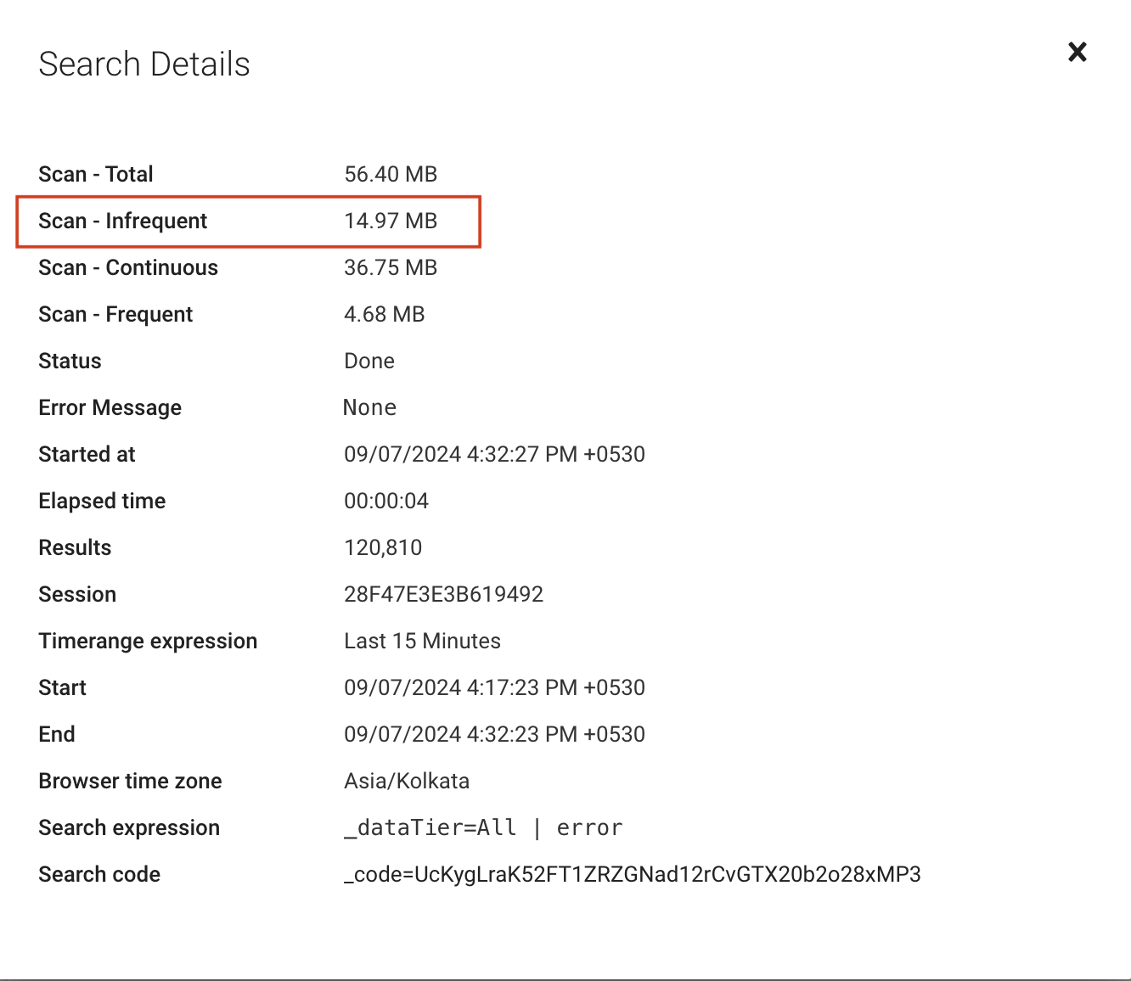Click the Started at timestamp

(494, 454)
